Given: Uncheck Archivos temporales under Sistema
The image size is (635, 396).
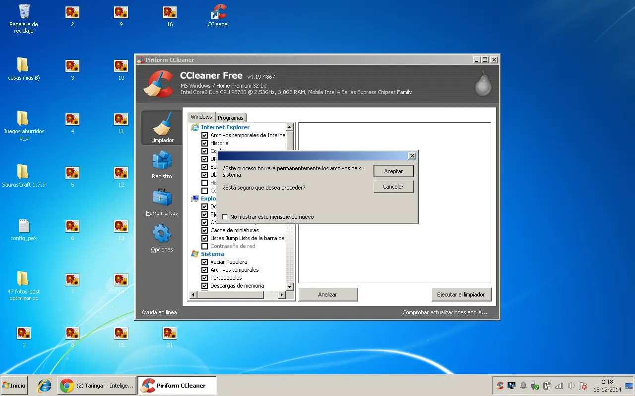Looking at the screenshot, I should [x=204, y=270].
